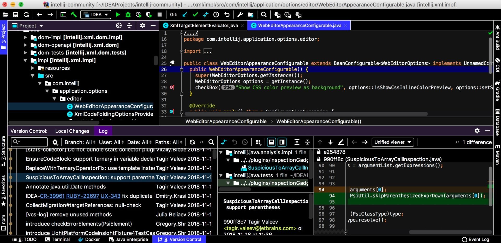Open the Terminal tool window tab

[57, 239]
